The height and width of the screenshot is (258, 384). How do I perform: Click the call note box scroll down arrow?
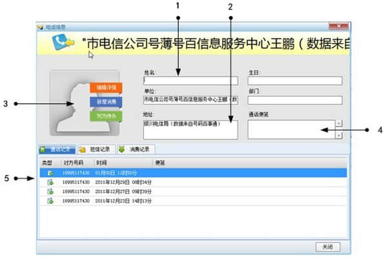[x=339, y=135]
